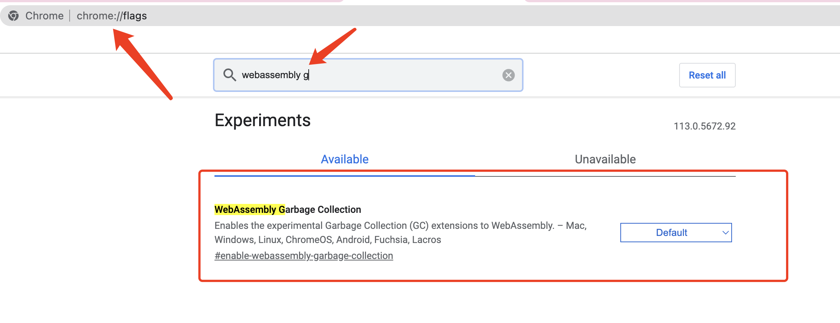The image size is (840, 323).
Task: Click the version number 113.0.5672.92
Action: (x=704, y=126)
